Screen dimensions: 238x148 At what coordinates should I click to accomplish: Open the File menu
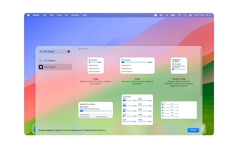coord(44,15)
